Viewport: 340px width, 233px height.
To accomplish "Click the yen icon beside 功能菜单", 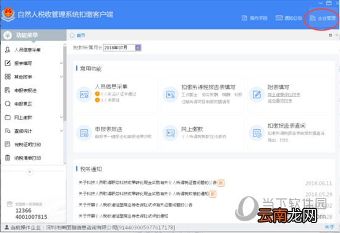I will pyautogui.click(x=7, y=35).
